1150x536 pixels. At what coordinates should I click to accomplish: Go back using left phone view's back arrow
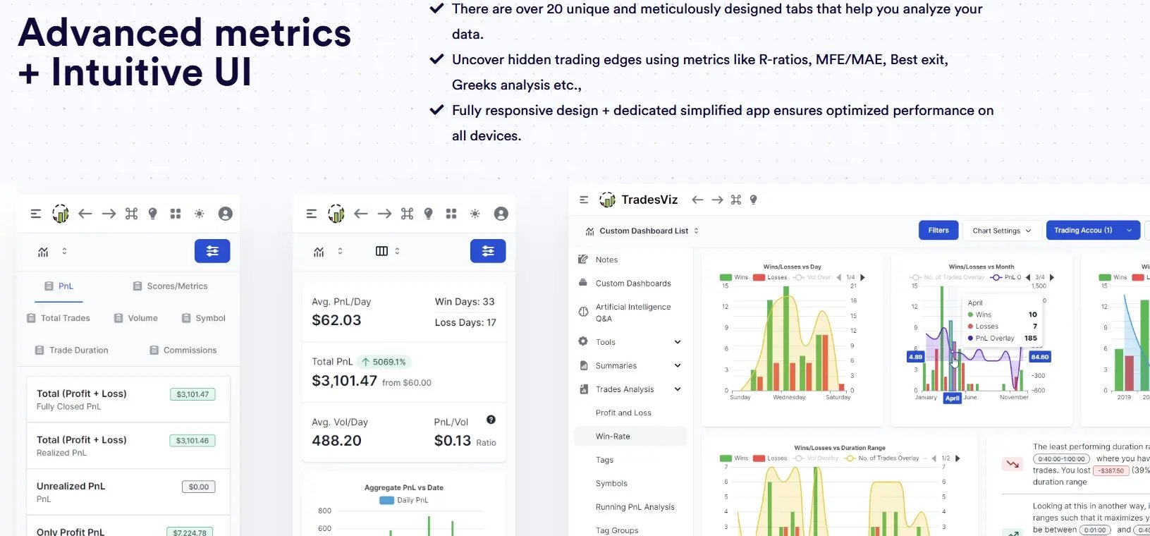tap(85, 214)
